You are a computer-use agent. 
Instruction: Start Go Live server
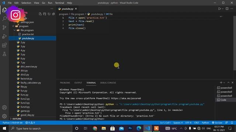point(217,123)
